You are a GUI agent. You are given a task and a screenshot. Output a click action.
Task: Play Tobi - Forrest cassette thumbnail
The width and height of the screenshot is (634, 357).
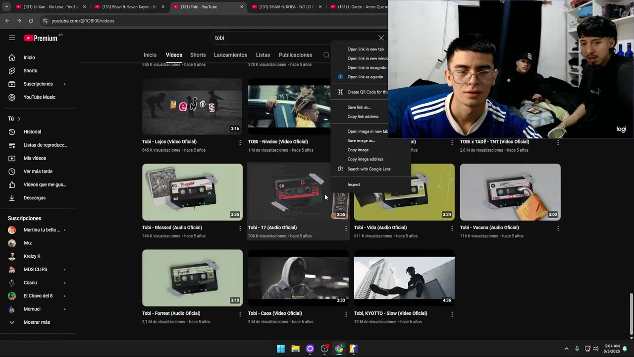[x=192, y=278]
